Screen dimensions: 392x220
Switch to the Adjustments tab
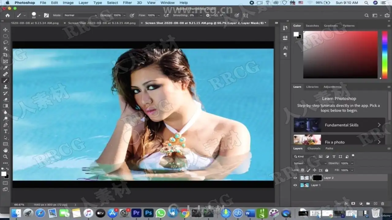(332, 87)
